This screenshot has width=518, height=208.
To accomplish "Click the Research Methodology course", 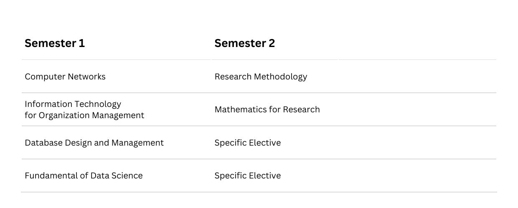I will (x=261, y=77).
